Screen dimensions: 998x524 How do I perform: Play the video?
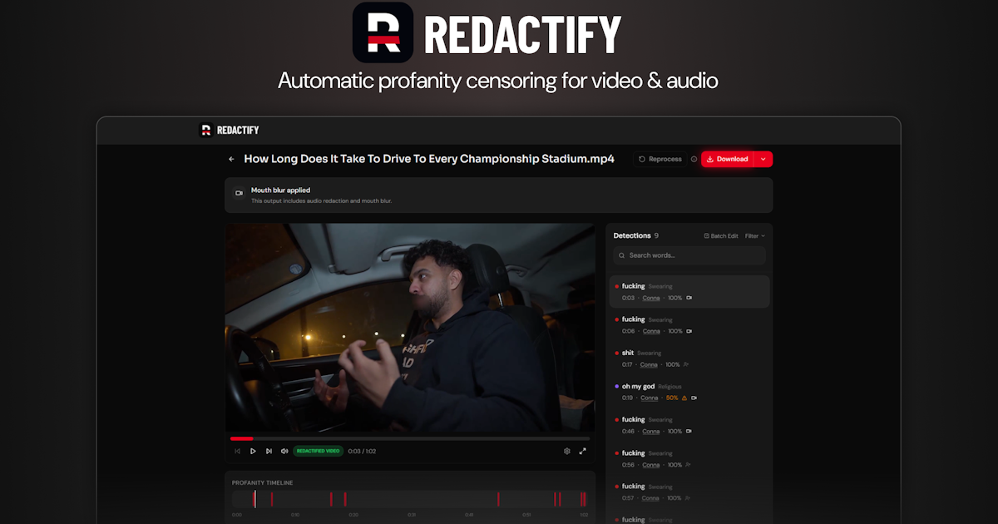pos(253,451)
